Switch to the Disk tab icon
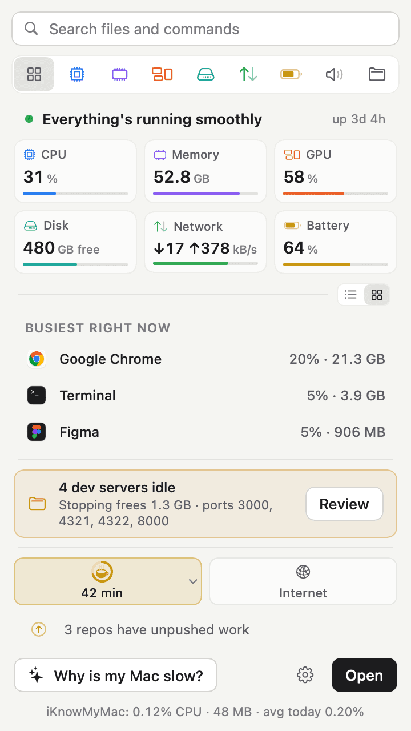411x731 pixels. pos(205,74)
